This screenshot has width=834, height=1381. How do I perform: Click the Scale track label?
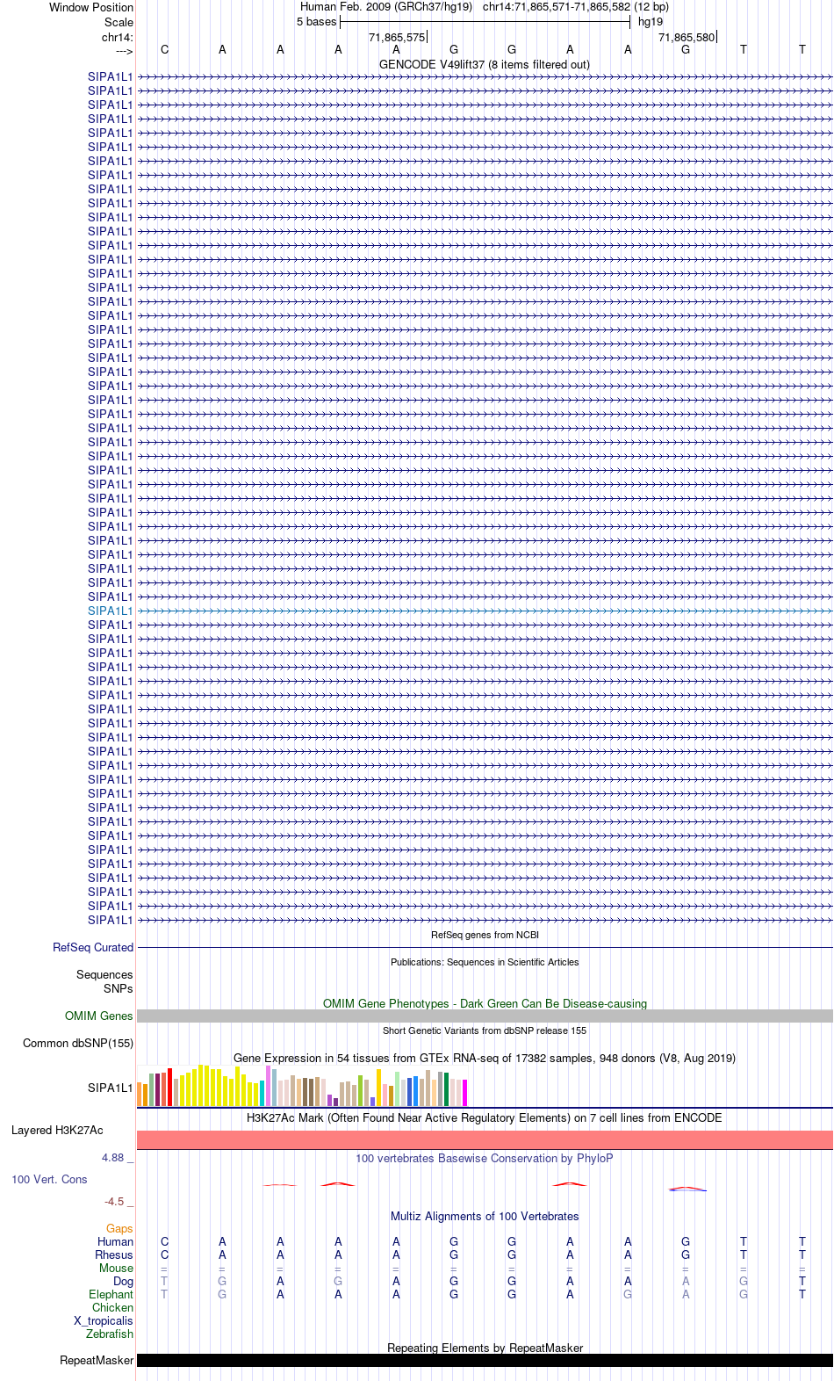[119, 22]
